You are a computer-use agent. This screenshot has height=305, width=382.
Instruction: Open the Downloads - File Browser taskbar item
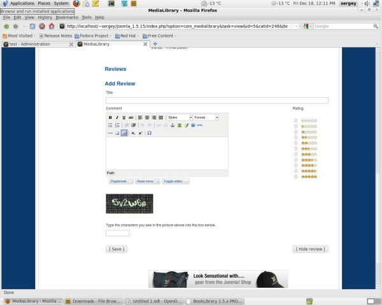point(94,301)
